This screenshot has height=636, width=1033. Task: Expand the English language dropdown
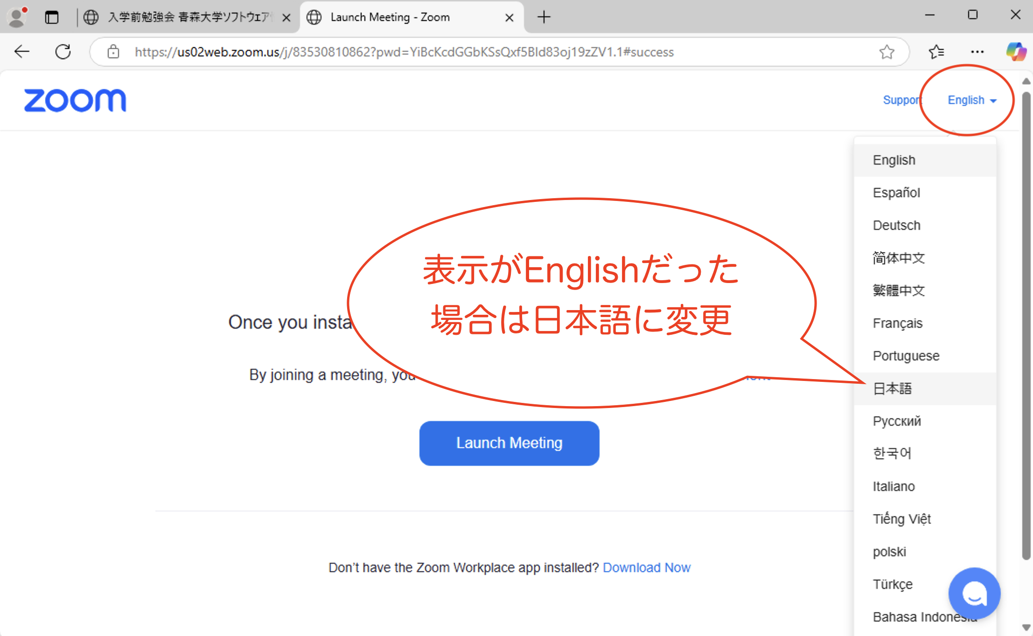971,100
